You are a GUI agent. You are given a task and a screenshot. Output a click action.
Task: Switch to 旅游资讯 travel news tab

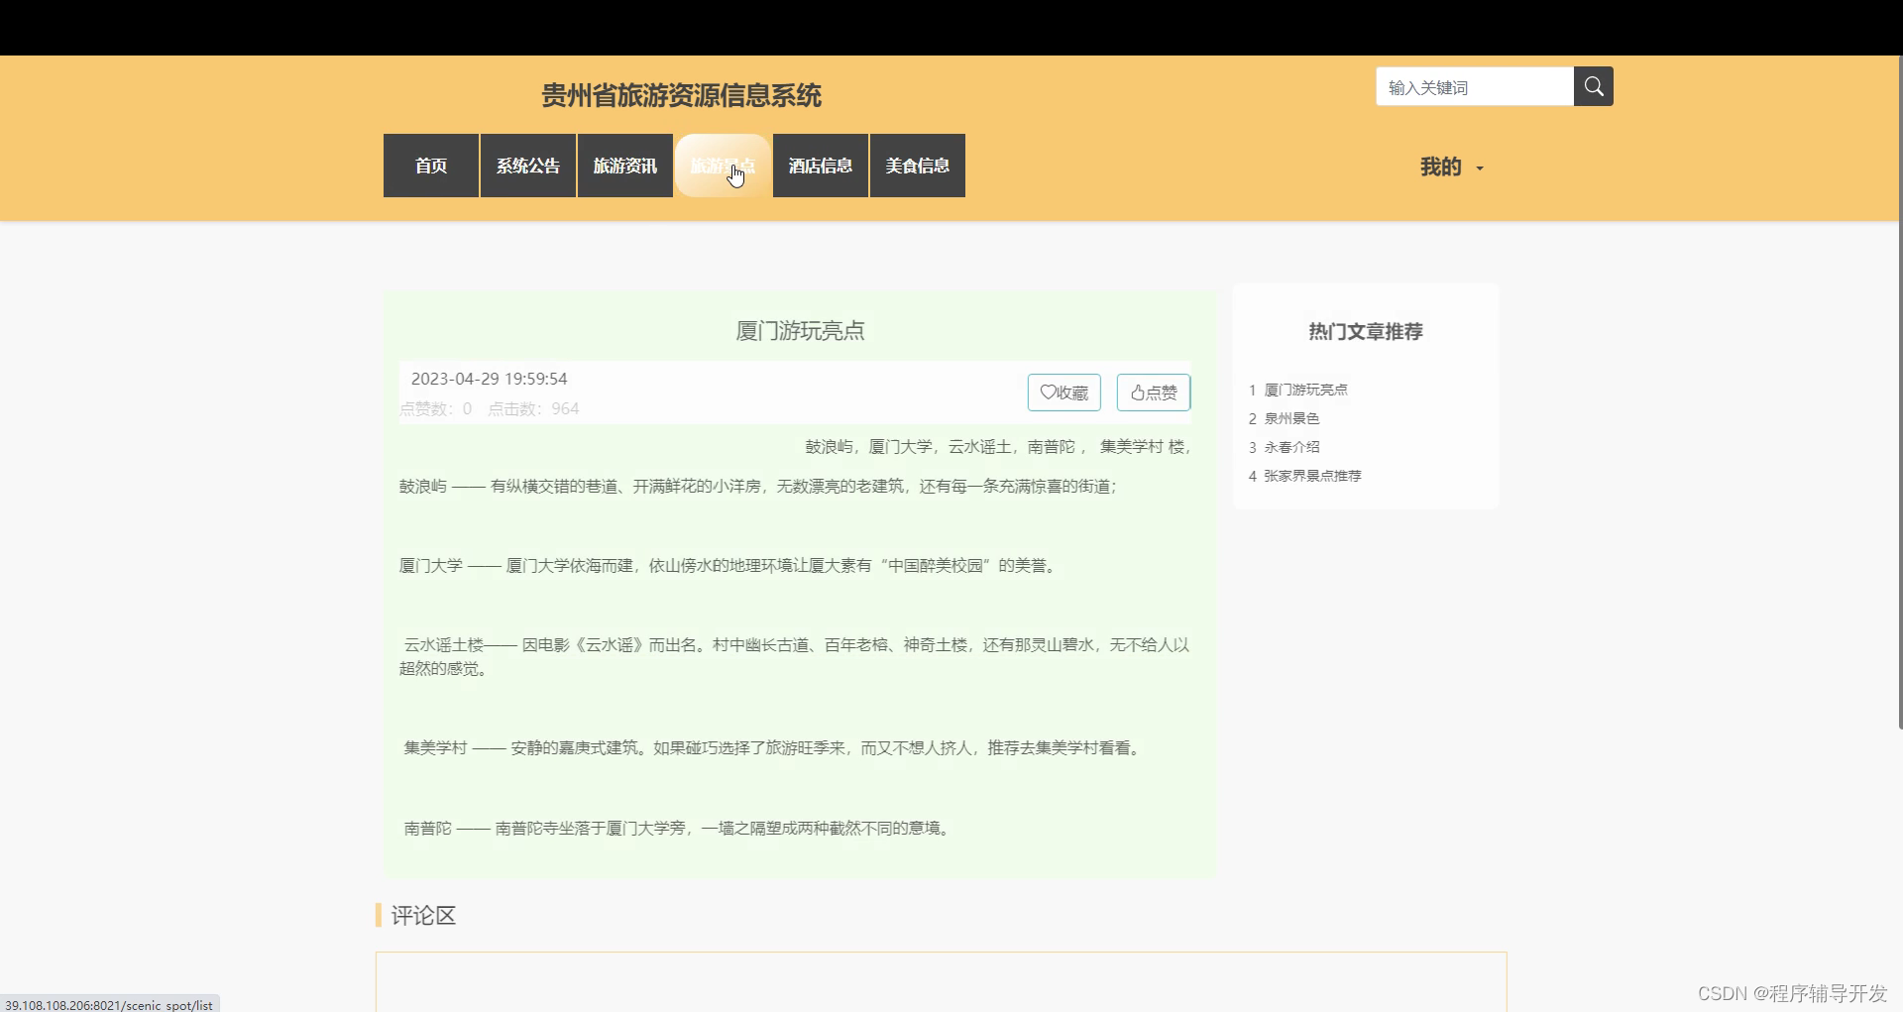[625, 166]
